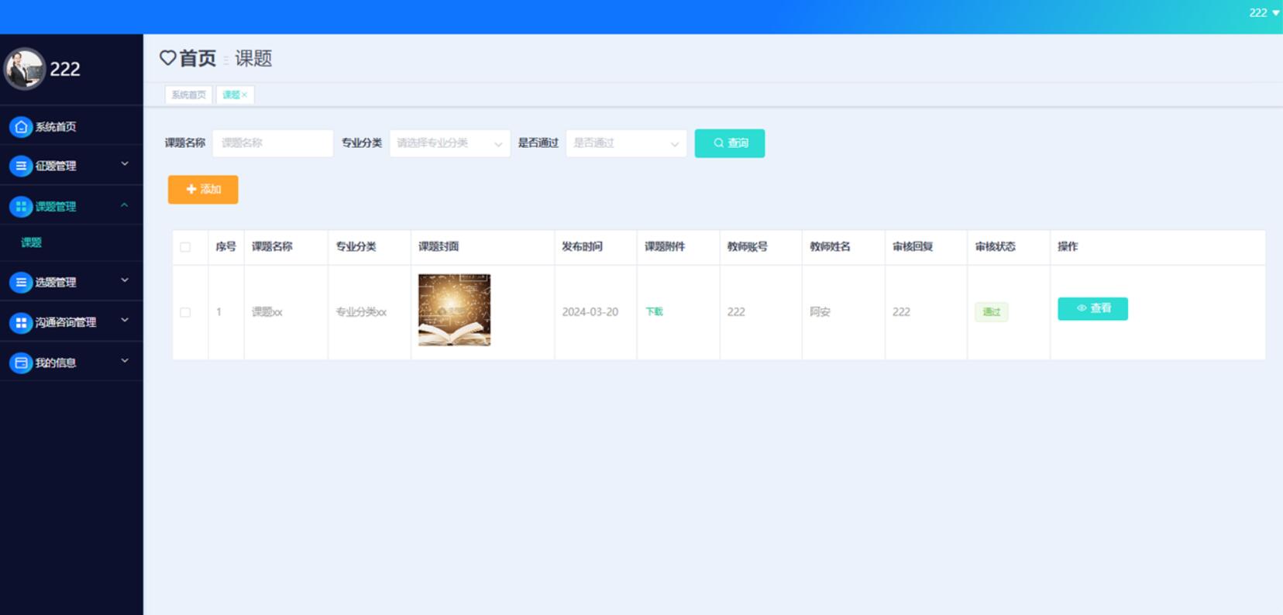Click the user avatar photo in sidebar

(25, 69)
